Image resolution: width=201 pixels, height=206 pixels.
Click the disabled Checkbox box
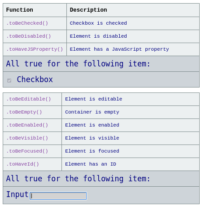coord(9,80)
